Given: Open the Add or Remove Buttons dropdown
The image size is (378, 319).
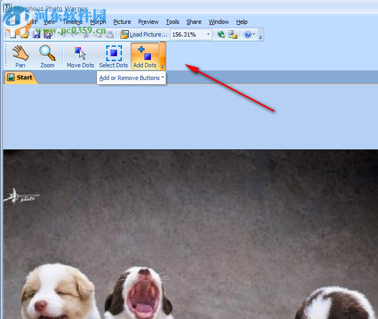Looking at the screenshot, I should point(131,78).
